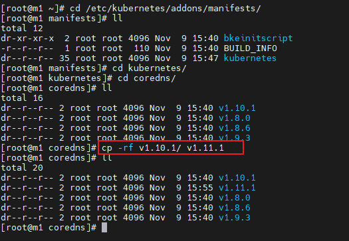The image size is (349, 241).
Task: Click the /etc/kubernetes/addons/manifests/ path in the first command
Action: 173,9
